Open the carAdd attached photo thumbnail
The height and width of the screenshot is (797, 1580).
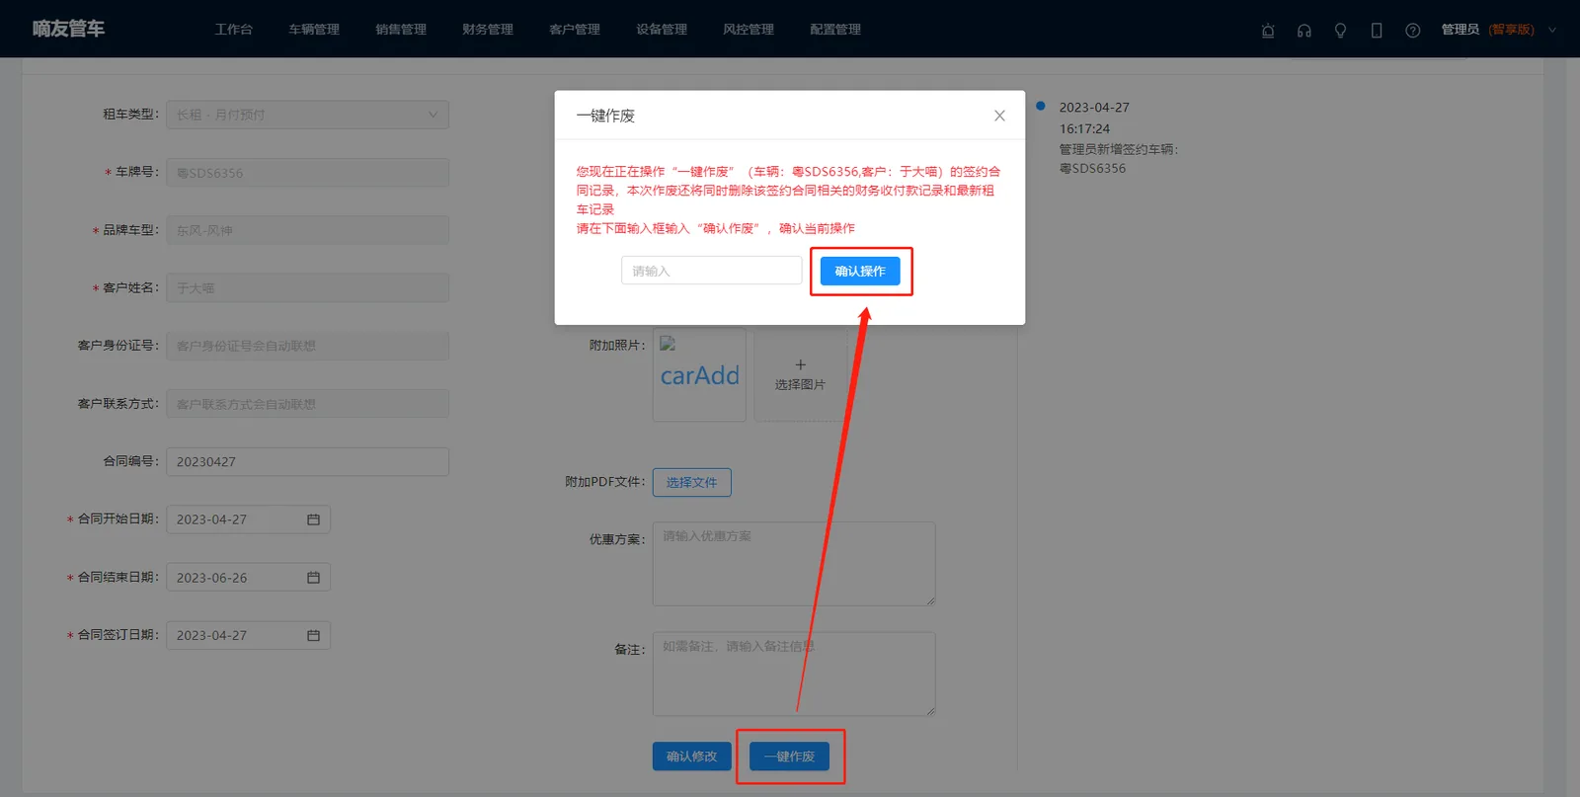point(699,375)
